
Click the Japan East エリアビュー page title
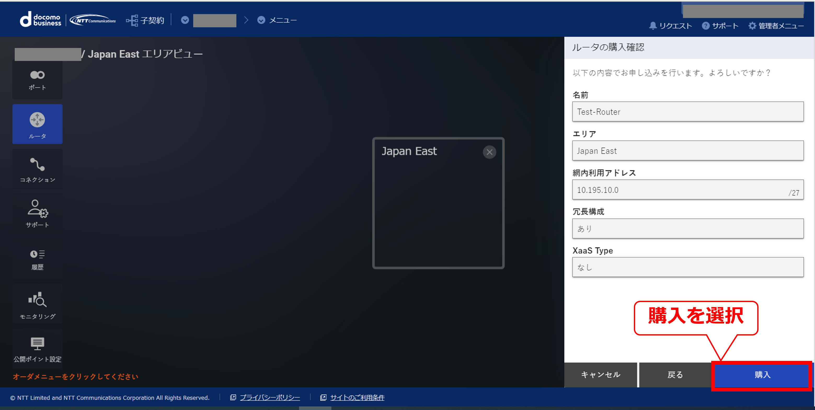coord(145,54)
